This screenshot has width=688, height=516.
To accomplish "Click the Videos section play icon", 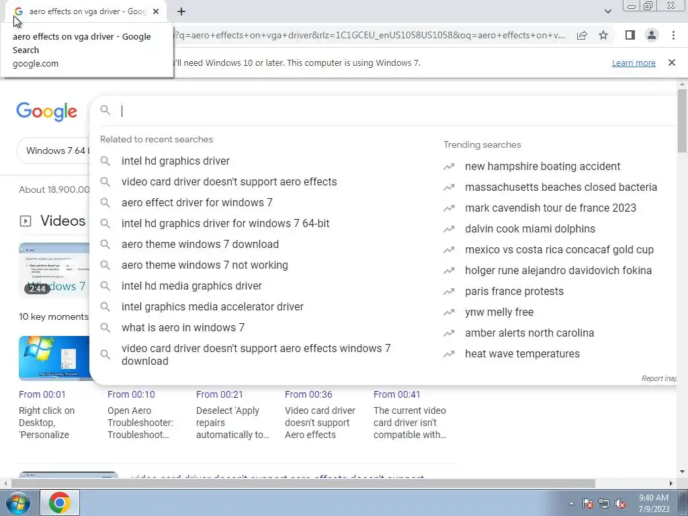I will coord(26,221).
